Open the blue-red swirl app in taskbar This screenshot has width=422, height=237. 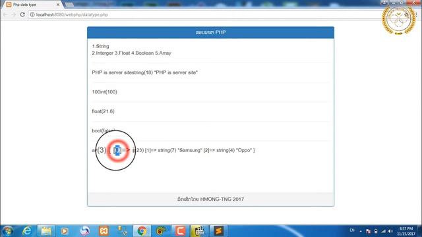click(84, 231)
